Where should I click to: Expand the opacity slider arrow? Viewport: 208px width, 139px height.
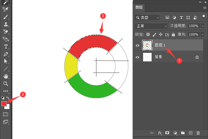203,26
